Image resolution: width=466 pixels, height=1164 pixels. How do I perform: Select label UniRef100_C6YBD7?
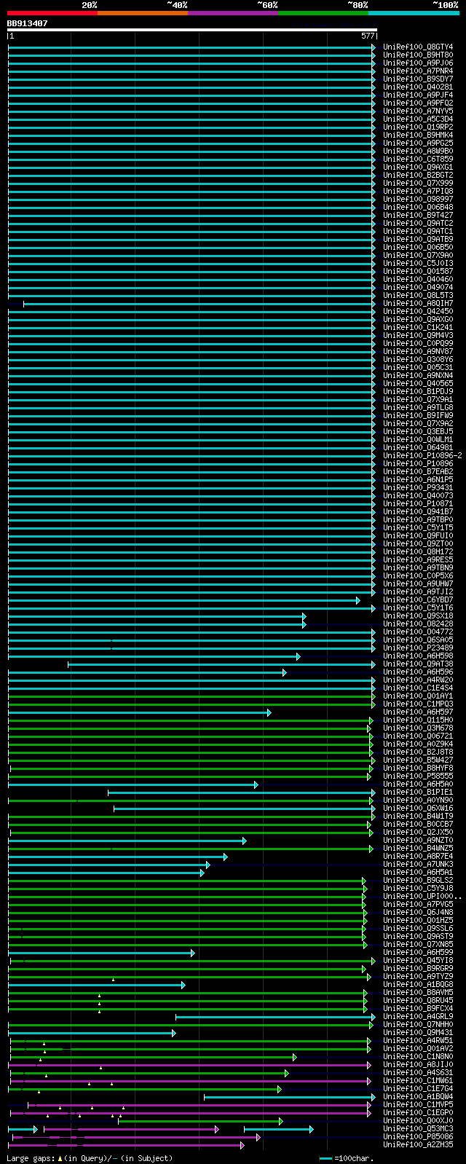[x=418, y=599]
